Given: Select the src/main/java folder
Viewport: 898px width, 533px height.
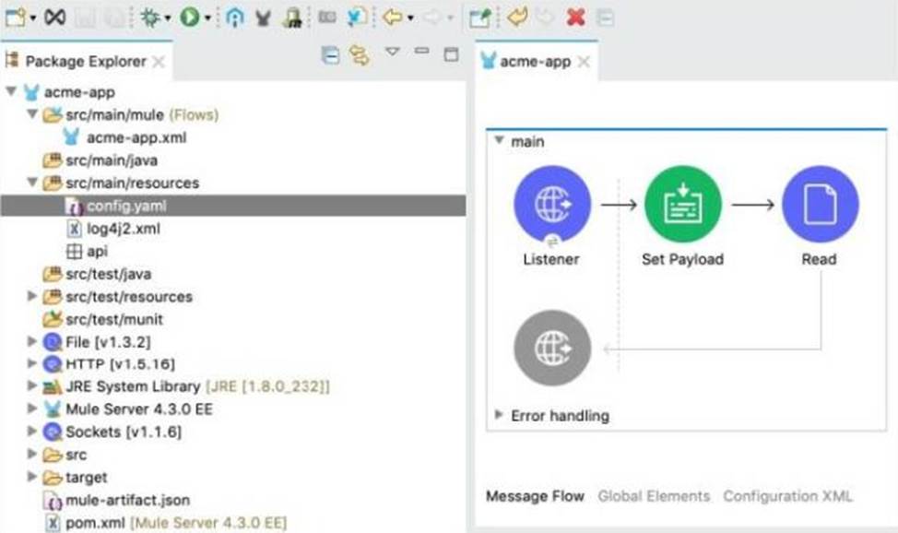Looking at the screenshot, I should click(x=112, y=160).
